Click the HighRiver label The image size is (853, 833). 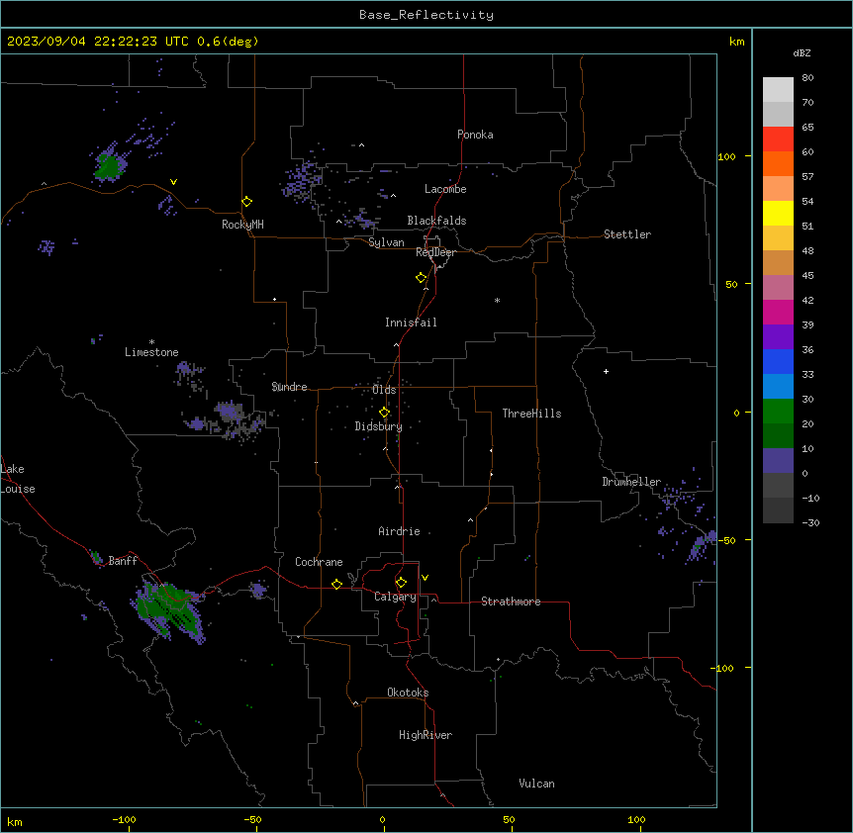point(426,735)
